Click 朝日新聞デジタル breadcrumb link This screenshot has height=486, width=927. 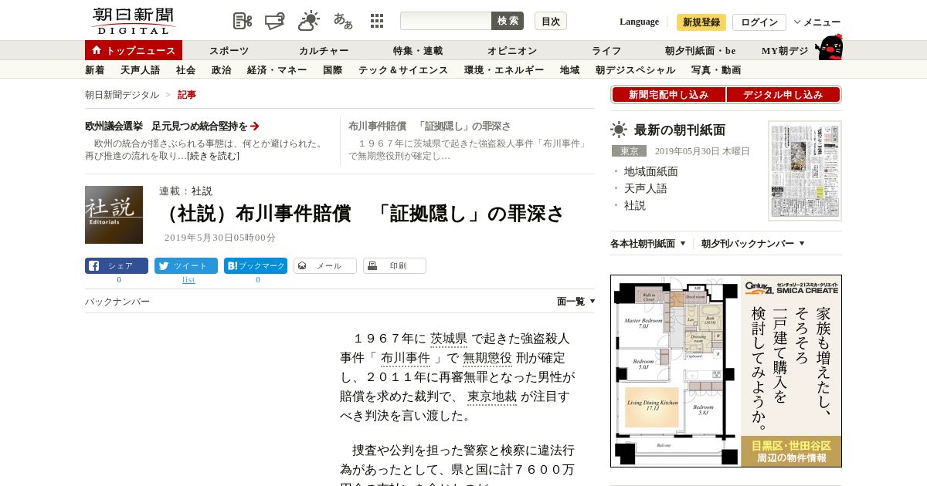pos(122,95)
